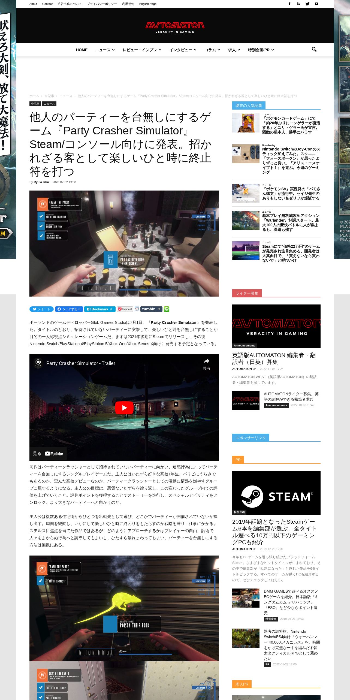Click the video channel avatar icon

pos(38,363)
